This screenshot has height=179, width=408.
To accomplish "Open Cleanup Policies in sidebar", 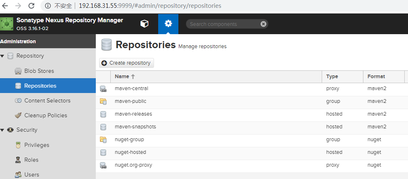I will [x=45, y=115].
